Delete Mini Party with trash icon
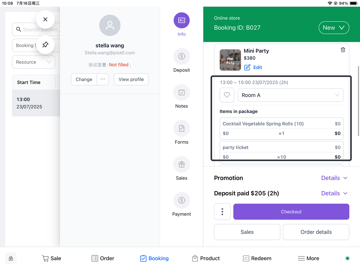This screenshot has height=270, width=360. (343, 50)
